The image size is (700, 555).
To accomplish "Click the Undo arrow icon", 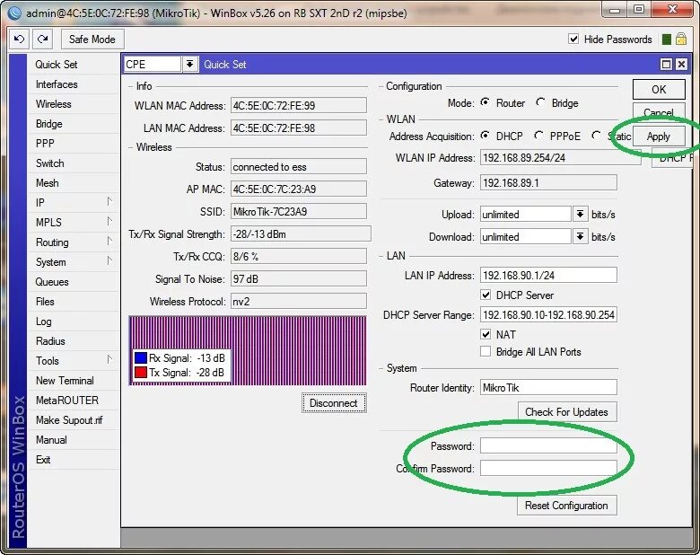I will (x=20, y=40).
